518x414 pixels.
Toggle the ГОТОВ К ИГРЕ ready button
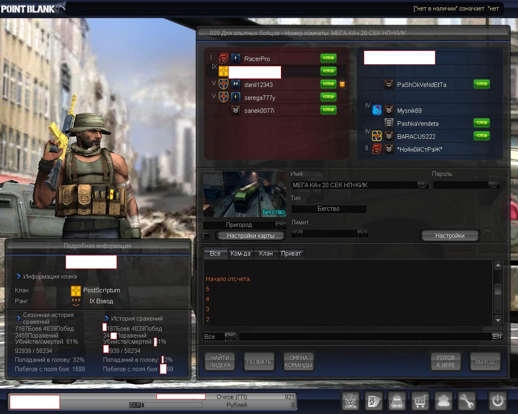[445, 361]
